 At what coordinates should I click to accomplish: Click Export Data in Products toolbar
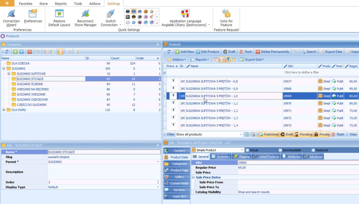point(331,52)
